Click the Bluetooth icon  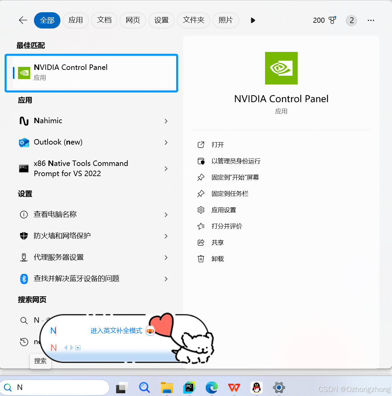pos(24,279)
